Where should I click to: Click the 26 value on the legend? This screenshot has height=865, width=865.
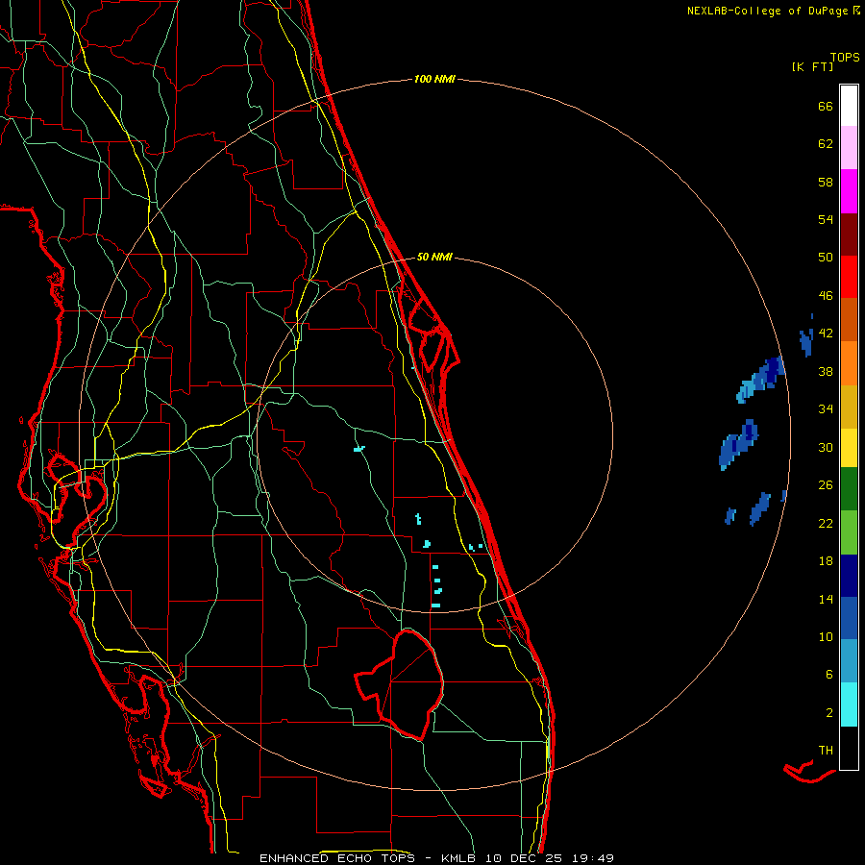pyautogui.click(x=826, y=485)
